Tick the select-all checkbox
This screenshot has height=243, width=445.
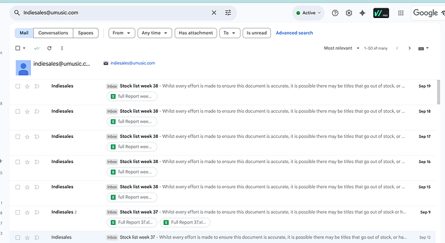(x=17, y=48)
